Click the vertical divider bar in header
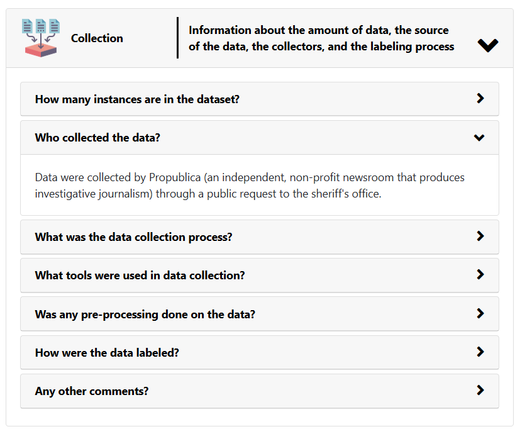Screen dimensions: 520x429 [178, 38]
